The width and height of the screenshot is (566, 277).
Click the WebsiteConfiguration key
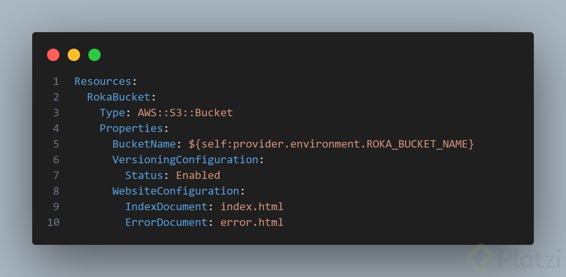(176, 191)
